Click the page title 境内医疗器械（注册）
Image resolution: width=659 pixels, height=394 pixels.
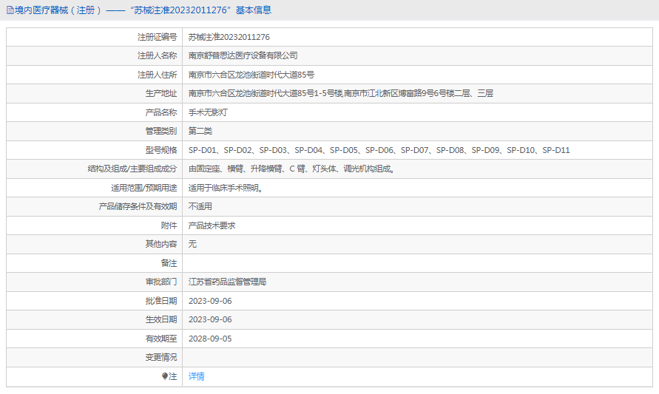(x=58, y=10)
